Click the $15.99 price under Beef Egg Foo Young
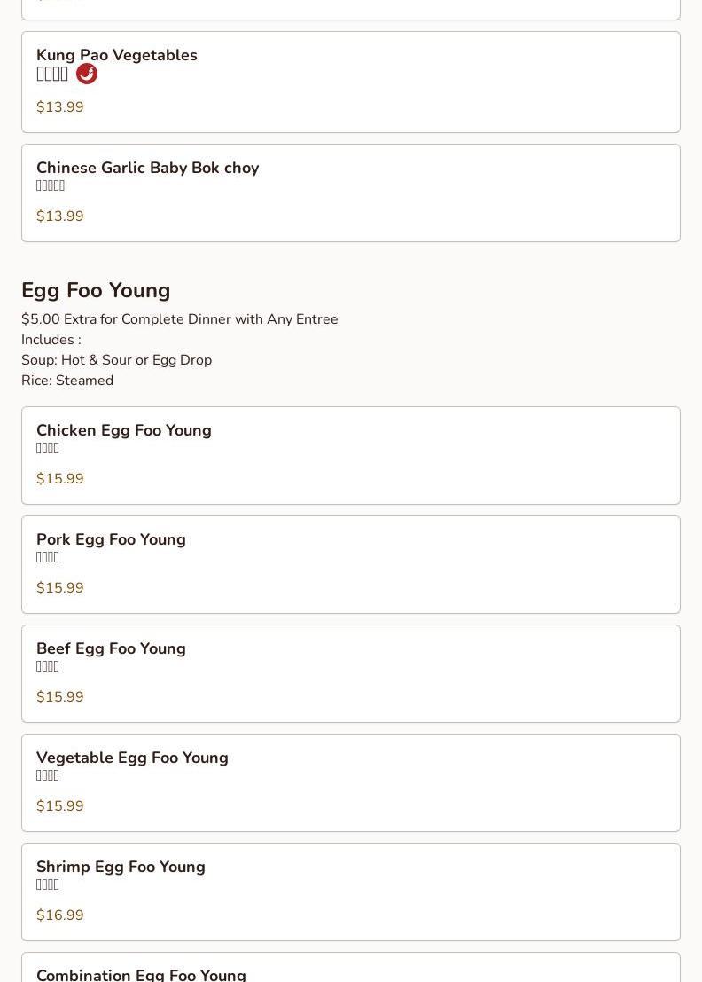This screenshot has width=702, height=982. click(60, 697)
